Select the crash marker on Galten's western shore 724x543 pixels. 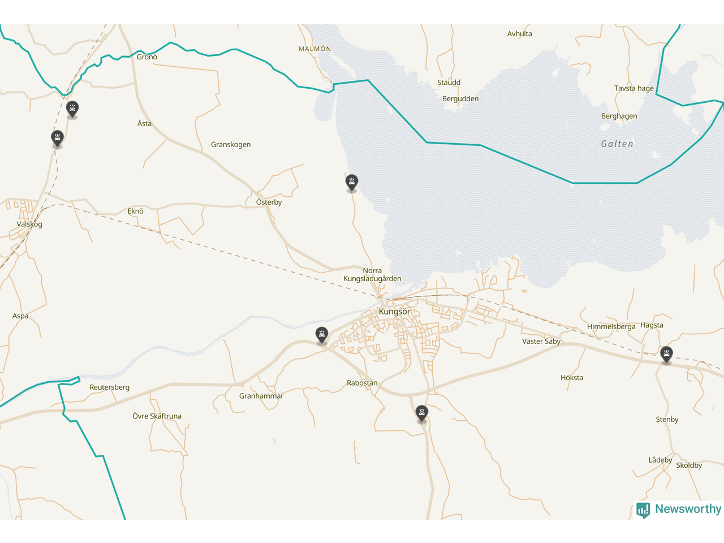click(352, 182)
